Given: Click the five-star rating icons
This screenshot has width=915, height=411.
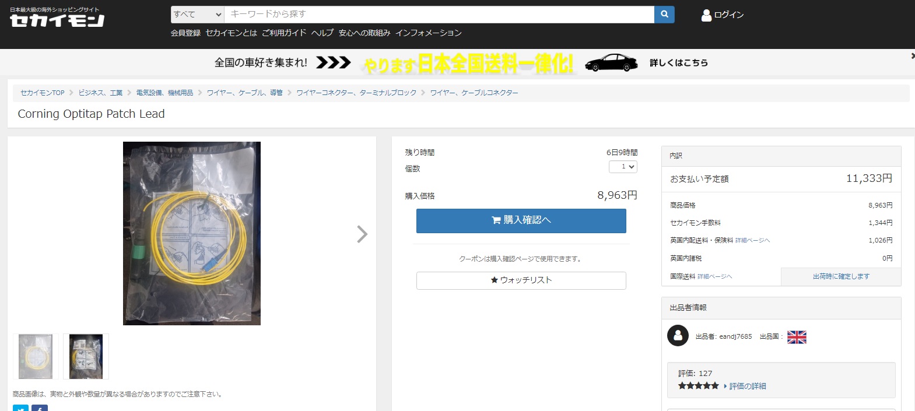Looking at the screenshot, I should click(x=698, y=386).
